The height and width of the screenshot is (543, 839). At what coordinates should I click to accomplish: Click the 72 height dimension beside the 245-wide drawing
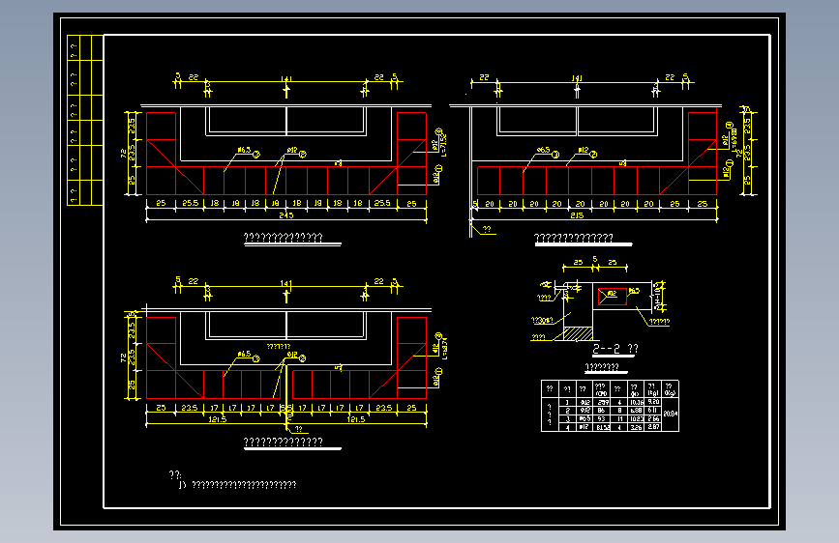[124, 154]
